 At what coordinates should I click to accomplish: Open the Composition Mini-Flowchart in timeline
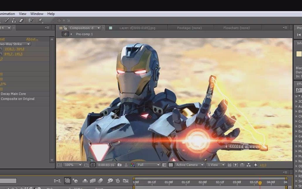click(x=57, y=181)
